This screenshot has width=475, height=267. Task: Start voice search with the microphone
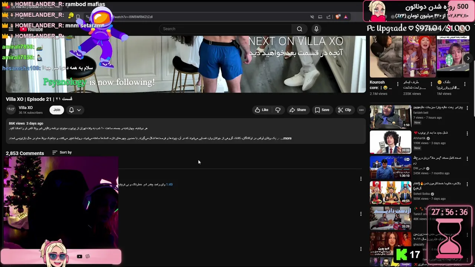coord(316,29)
